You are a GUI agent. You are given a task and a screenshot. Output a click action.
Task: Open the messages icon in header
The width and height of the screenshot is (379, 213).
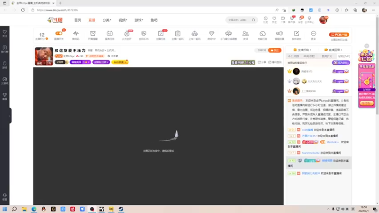click(x=300, y=18)
